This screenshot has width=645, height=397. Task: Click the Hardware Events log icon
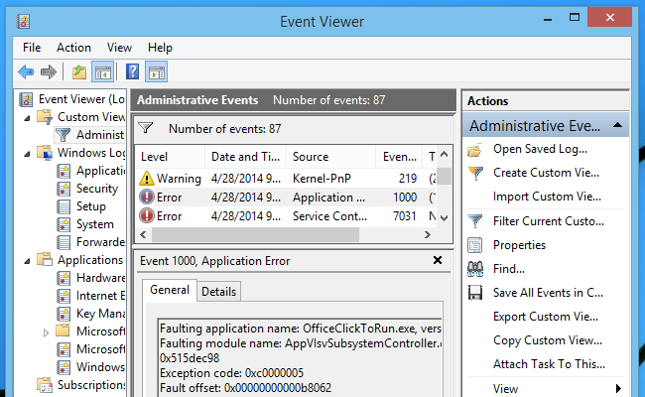[x=64, y=278]
